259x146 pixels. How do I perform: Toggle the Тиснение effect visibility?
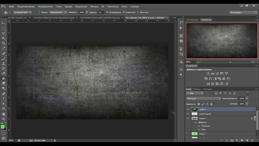point(199,126)
